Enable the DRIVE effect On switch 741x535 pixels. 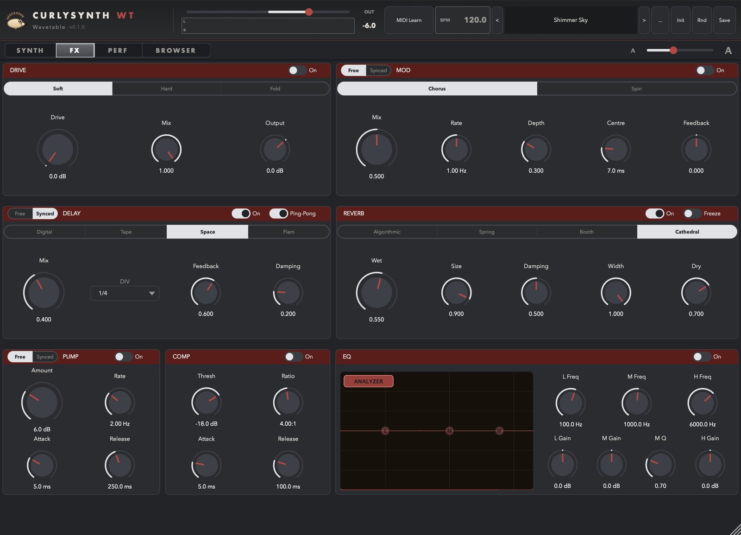pyautogui.click(x=297, y=70)
